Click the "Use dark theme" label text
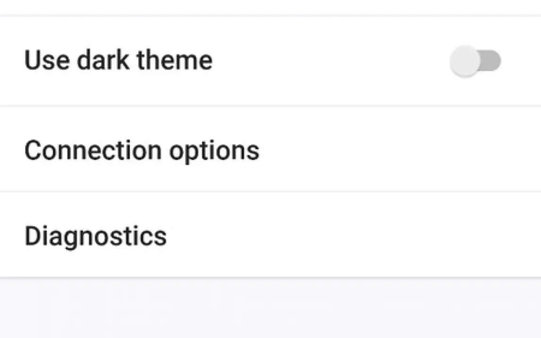Viewport: 541px width, 338px height. [x=118, y=60]
